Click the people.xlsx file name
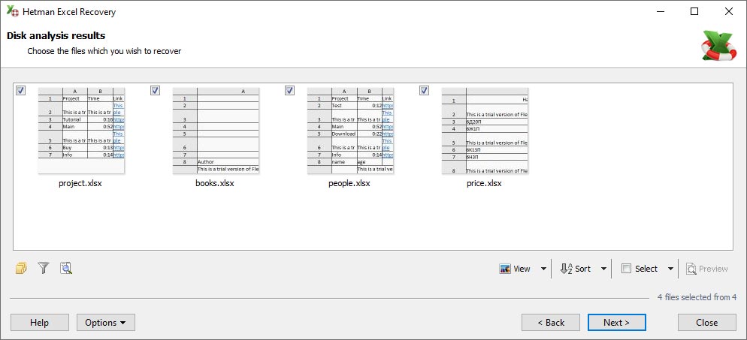Image resolution: width=747 pixels, height=340 pixels. 349,183
